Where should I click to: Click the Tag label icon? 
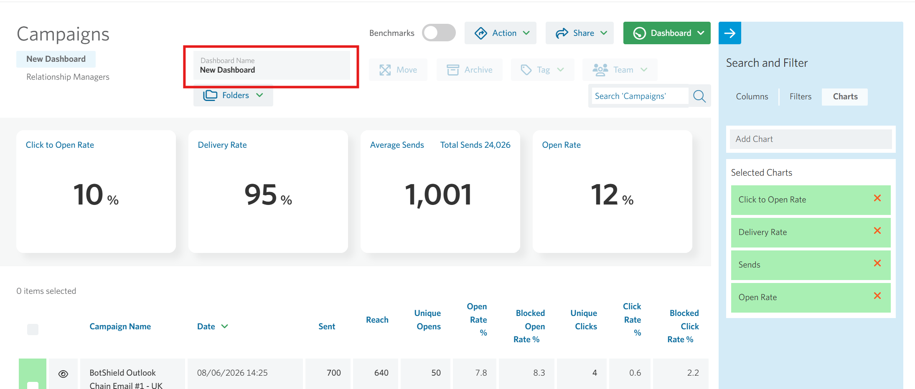click(526, 70)
